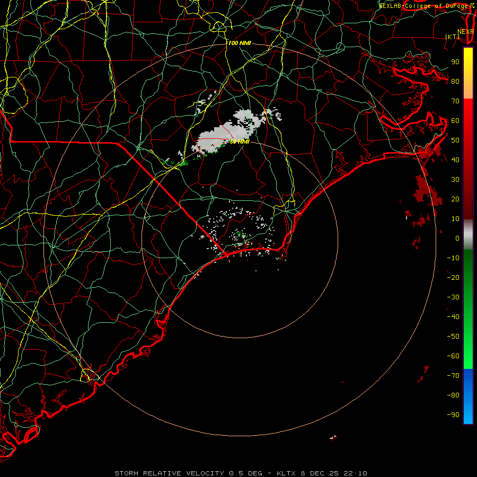The height and width of the screenshot is (477, 477).
Task: Click the -30 value on the velocity scale
Action: (x=453, y=297)
